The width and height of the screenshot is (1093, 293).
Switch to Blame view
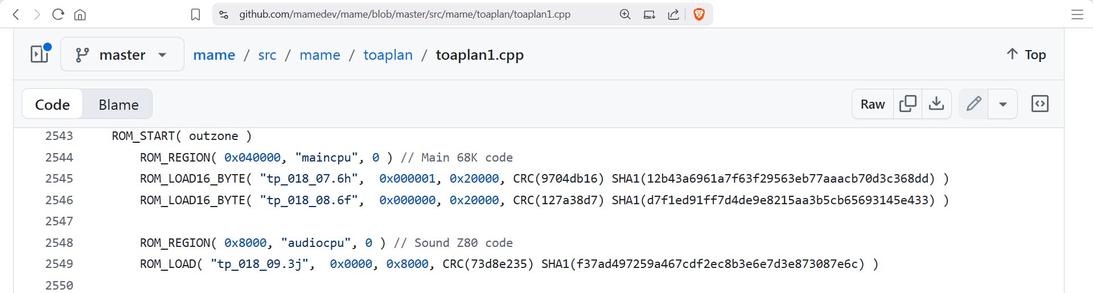point(118,105)
